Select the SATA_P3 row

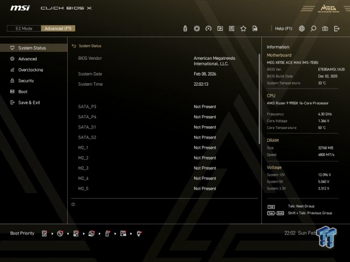click(x=165, y=106)
